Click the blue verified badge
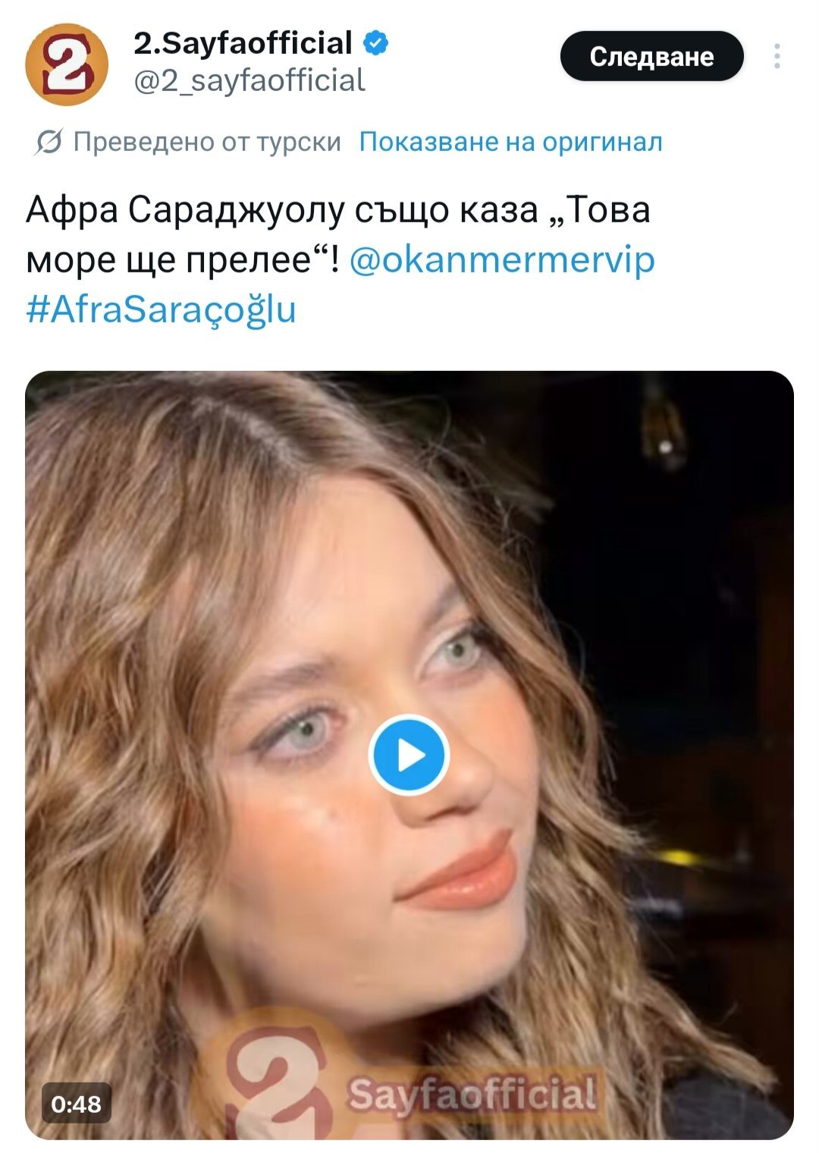Screen dimensions: 819x1153 (x=375, y=43)
